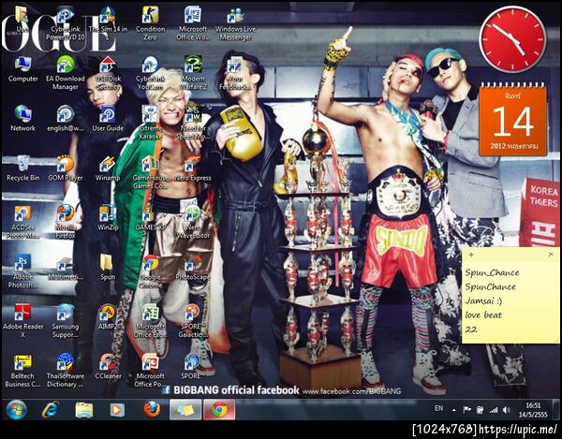Click 'Jamsai :)' text in sticky note

483,301
